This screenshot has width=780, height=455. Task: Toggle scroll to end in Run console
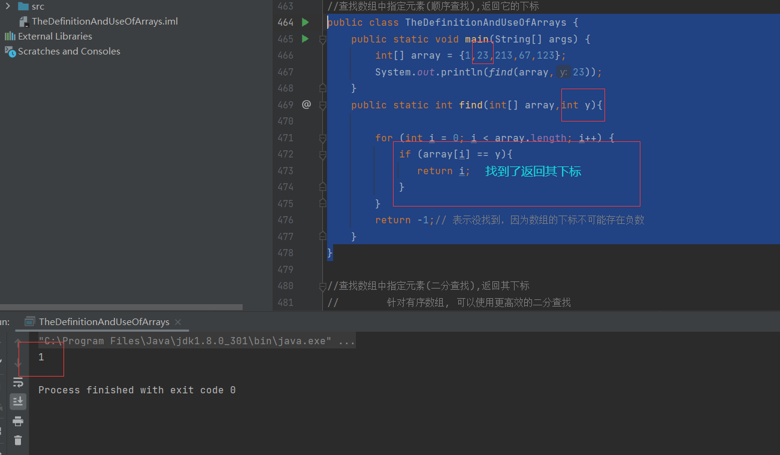[18, 401]
